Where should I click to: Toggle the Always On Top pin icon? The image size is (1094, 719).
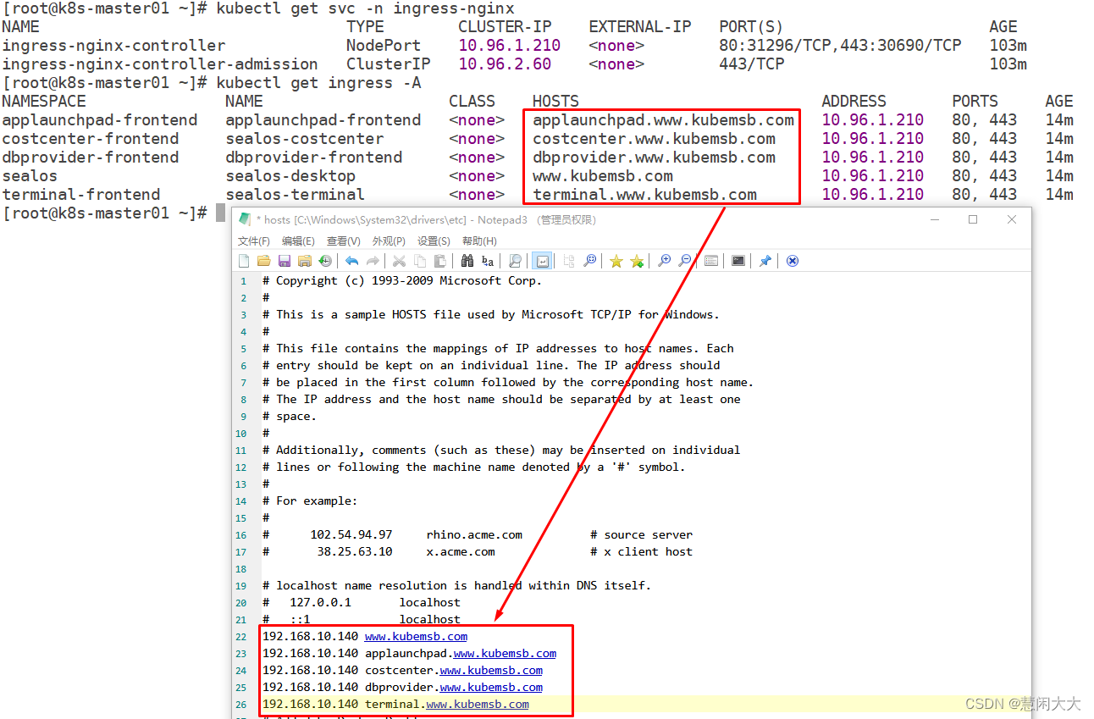point(765,261)
